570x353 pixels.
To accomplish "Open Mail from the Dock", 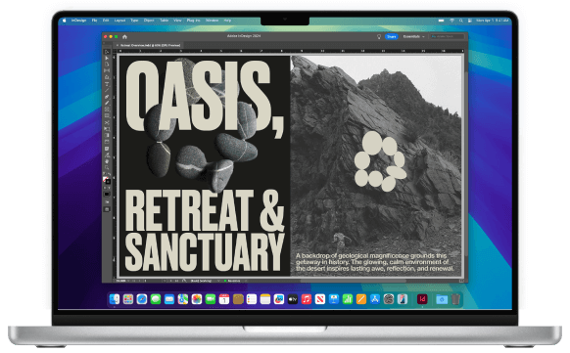I will coord(169,299).
